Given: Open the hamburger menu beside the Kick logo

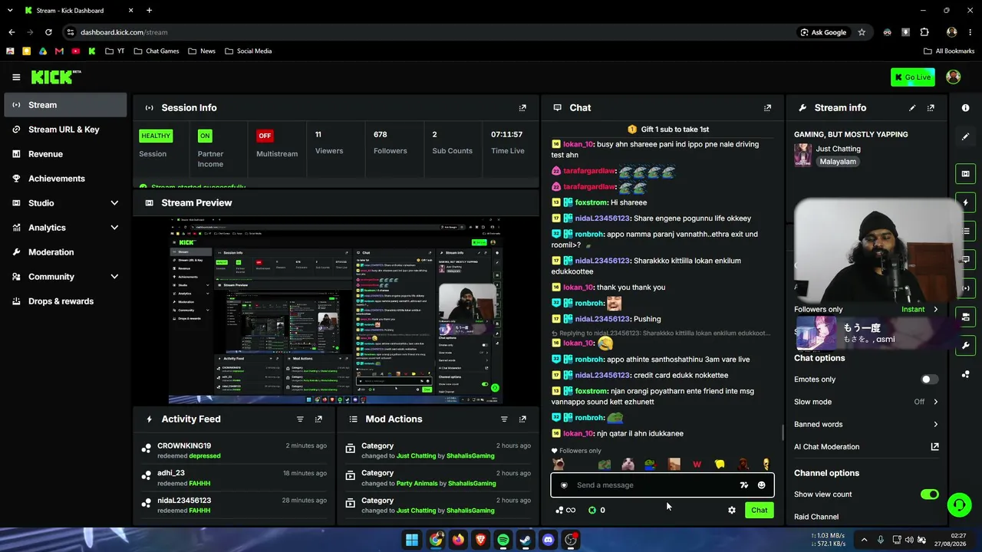Looking at the screenshot, I should click(x=16, y=77).
